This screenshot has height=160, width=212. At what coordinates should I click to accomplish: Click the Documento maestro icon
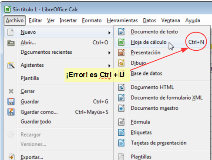coord(121,108)
